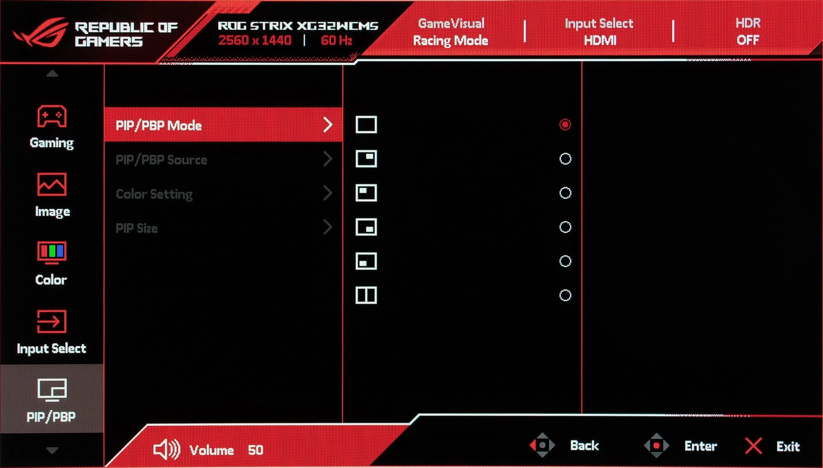Choose the PIP bottom-left layout icon
This screenshot has height=468, width=823.
pyautogui.click(x=366, y=261)
